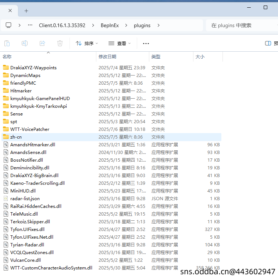This screenshot has height=279, width=278.
Task: Select the VulcanCore.dll file icon
Action: [x=6, y=260]
